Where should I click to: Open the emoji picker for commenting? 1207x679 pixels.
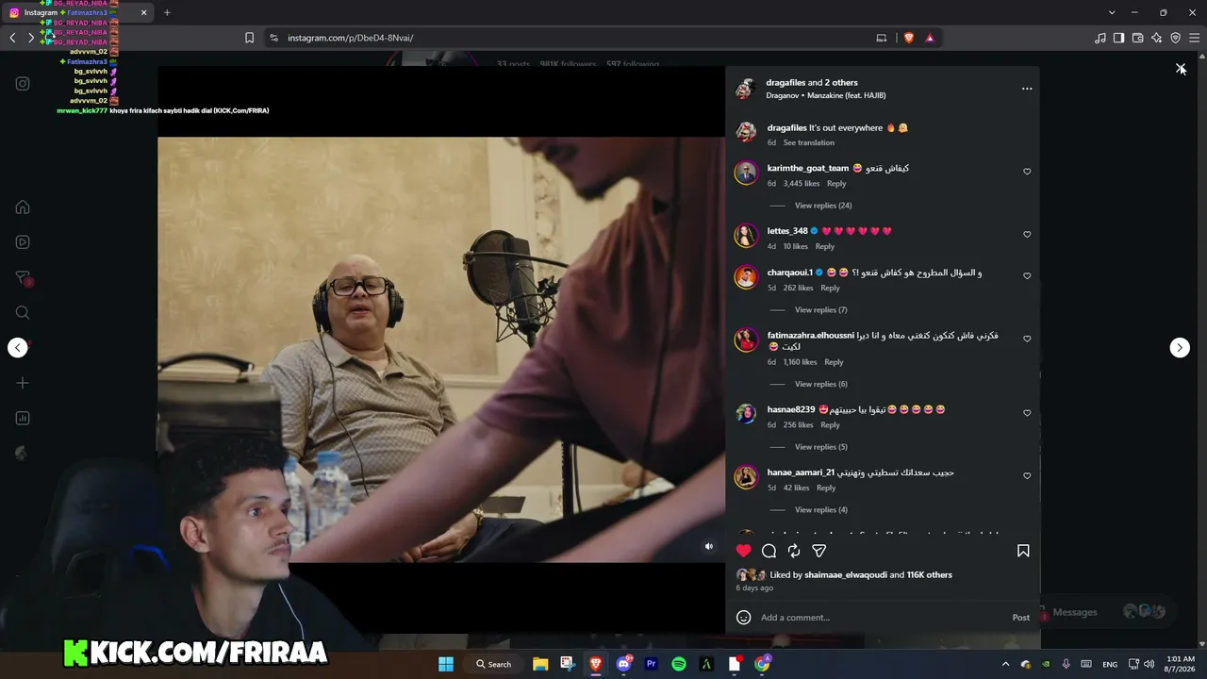(744, 618)
